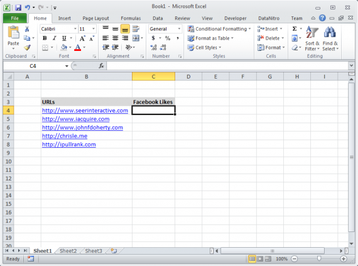Click Increase Decimal icon
Image resolution: width=358 pixels, height=266 pixels.
153,47
